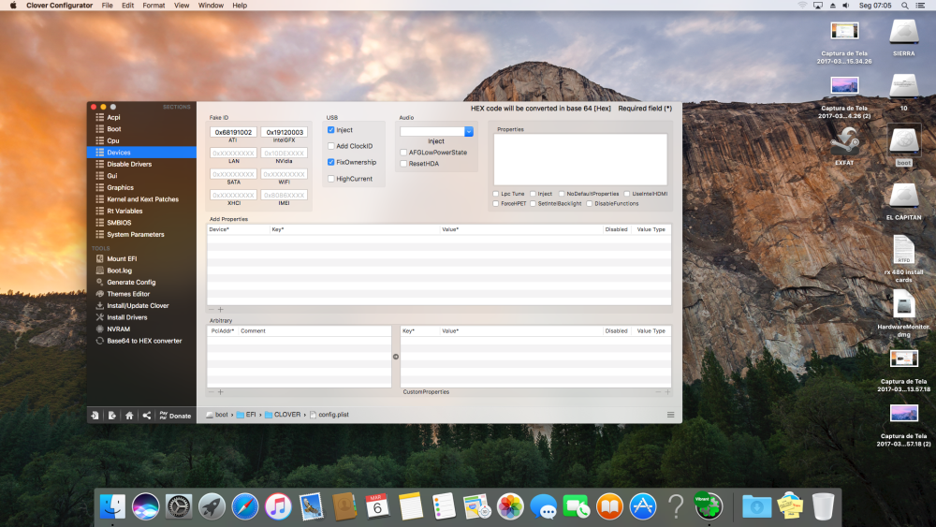Screen dimensions: 936x527
Task: Click the IntelGFX Fake ID field
Action: point(285,133)
